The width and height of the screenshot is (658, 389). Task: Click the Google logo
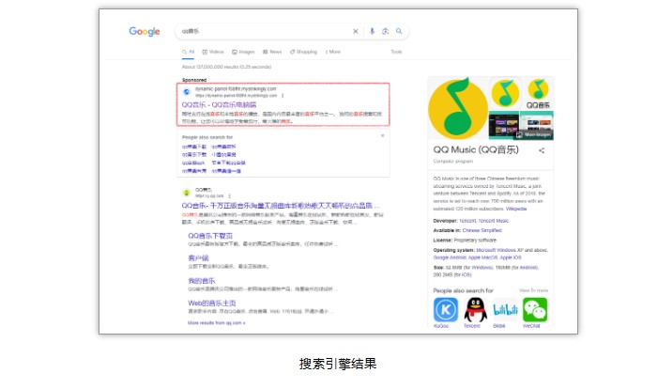tap(145, 32)
